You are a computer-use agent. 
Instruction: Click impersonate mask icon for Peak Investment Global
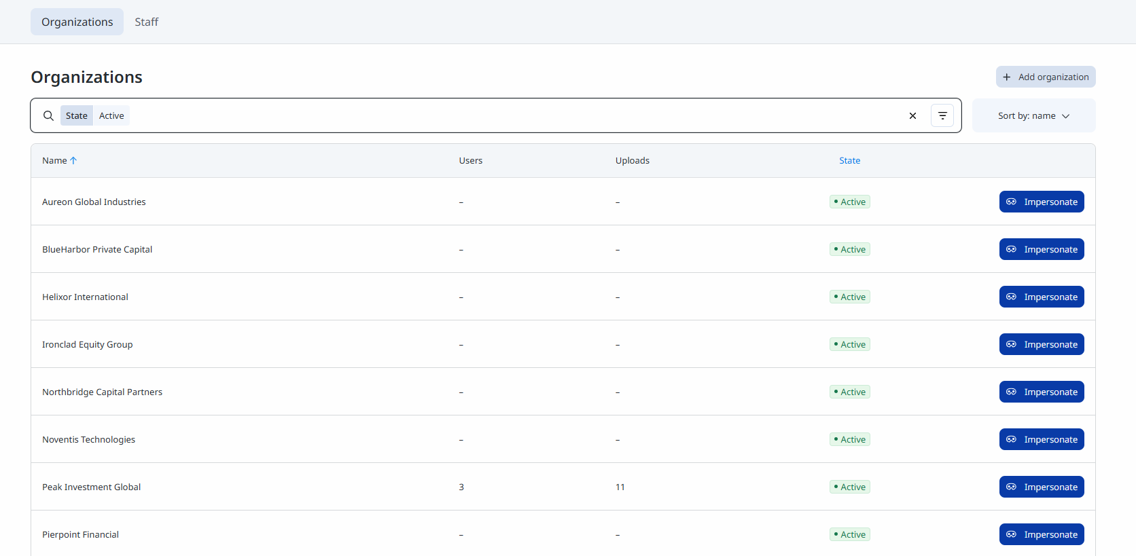pos(1011,487)
